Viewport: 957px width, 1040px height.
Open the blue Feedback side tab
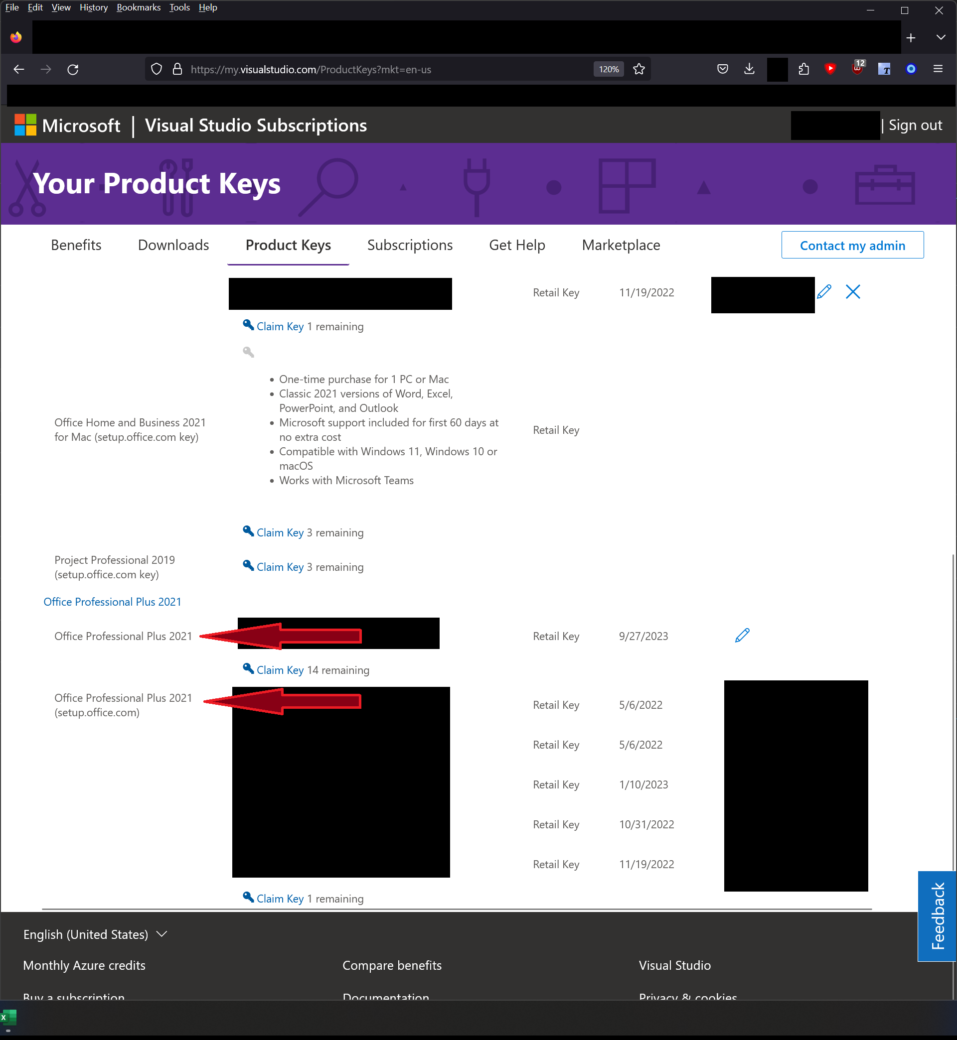(937, 916)
